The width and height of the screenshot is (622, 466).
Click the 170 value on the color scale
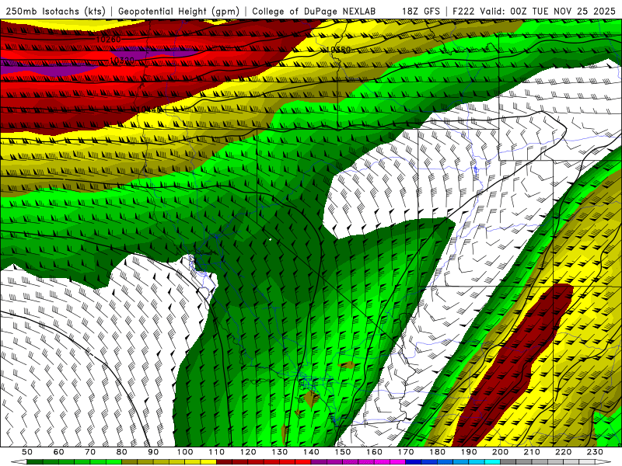pos(406,452)
